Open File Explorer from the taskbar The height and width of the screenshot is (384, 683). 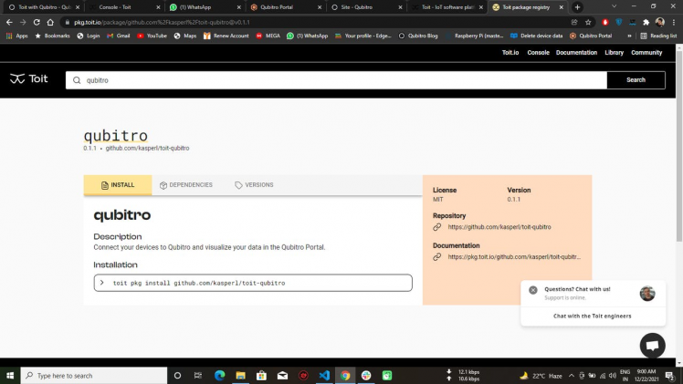240,375
